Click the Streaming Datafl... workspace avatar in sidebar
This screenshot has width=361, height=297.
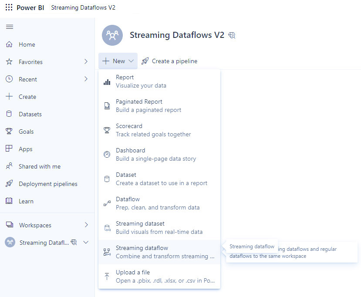tap(10, 242)
